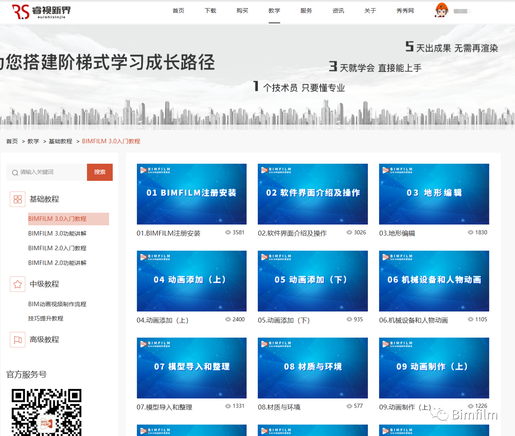Expand the 高级教程 sidebar category
This screenshot has height=436, width=515.
(x=44, y=340)
